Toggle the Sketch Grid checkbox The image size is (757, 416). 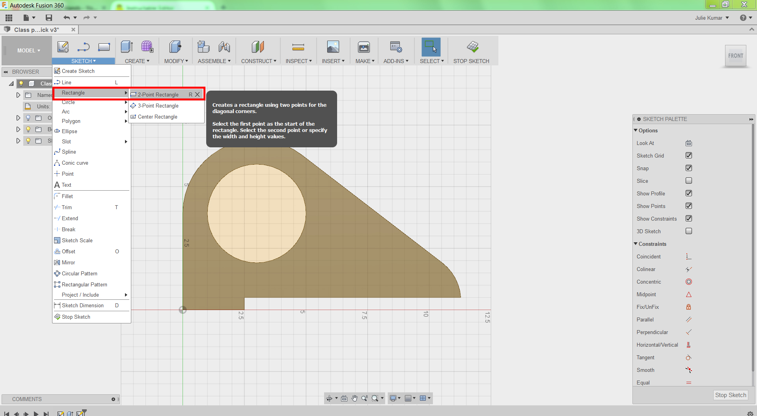(x=689, y=156)
